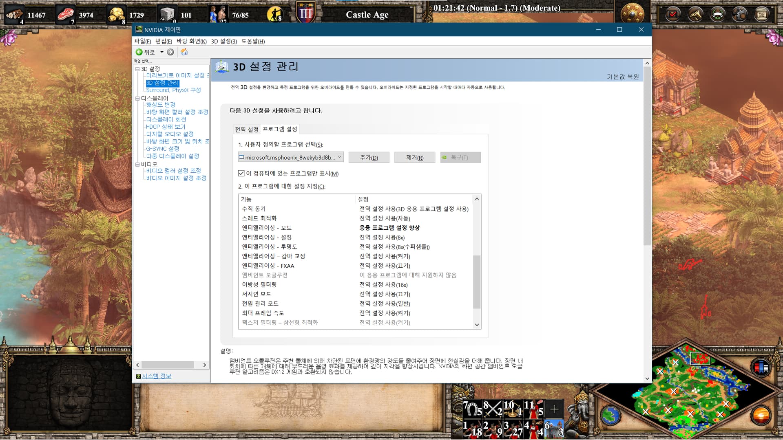The height and width of the screenshot is (440, 783).
Task: Select 해상도 변경 in tree
Action: 161,105
